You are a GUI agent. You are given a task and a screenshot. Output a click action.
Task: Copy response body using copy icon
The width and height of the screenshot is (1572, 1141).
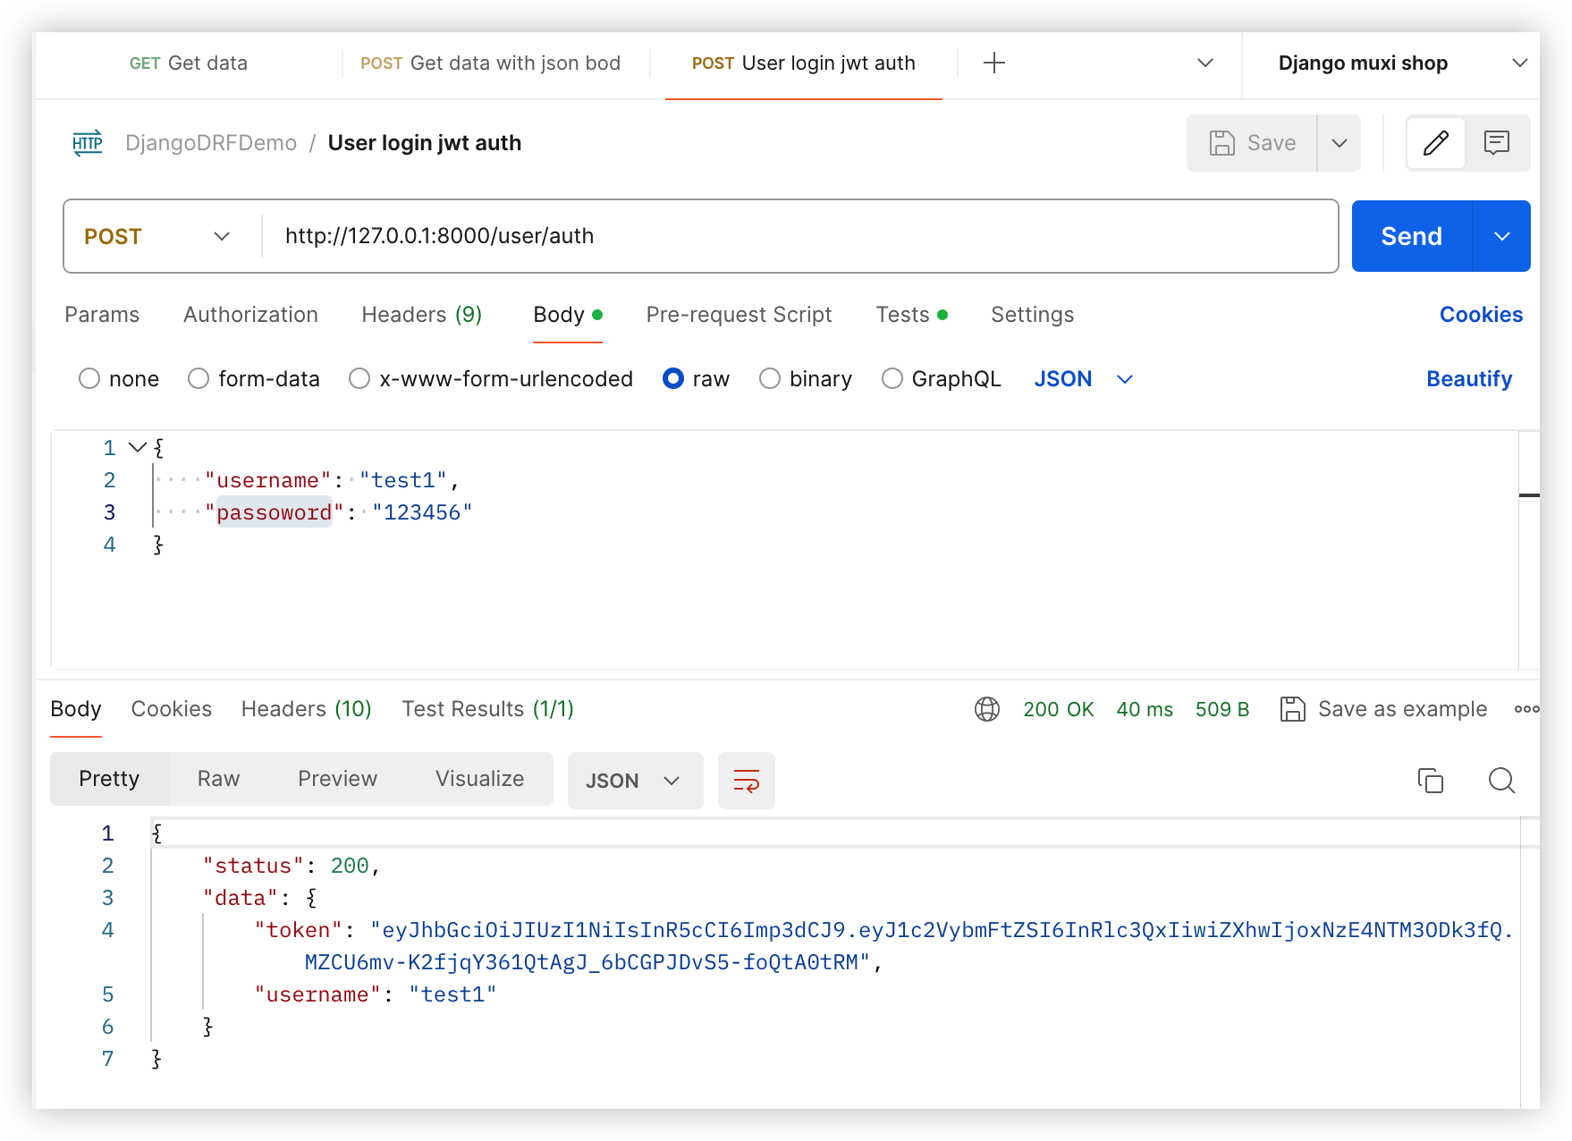(x=1430, y=781)
